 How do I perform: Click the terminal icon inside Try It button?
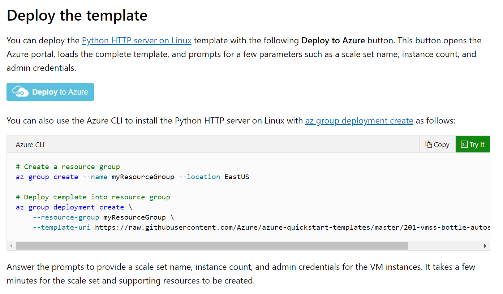pos(464,144)
